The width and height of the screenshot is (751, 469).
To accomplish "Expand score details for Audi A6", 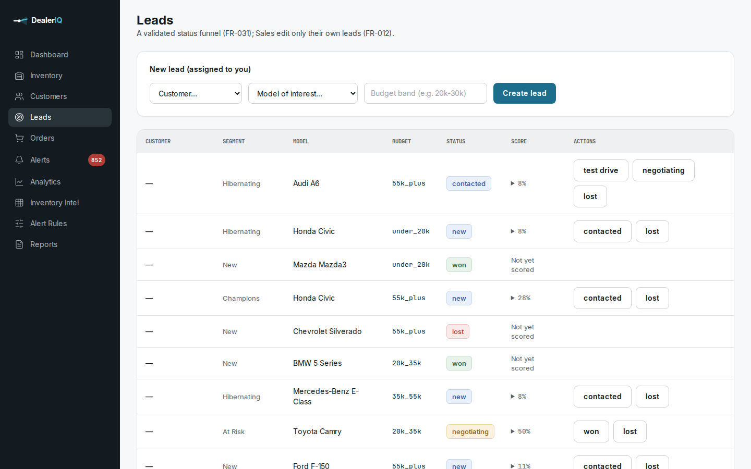I will pyautogui.click(x=518, y=183).
